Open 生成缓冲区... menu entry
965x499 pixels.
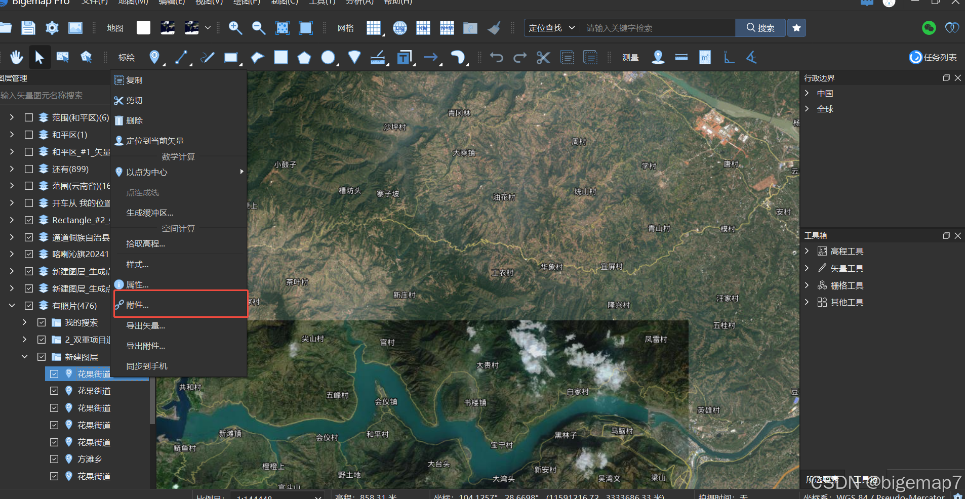tap(179, 213)
